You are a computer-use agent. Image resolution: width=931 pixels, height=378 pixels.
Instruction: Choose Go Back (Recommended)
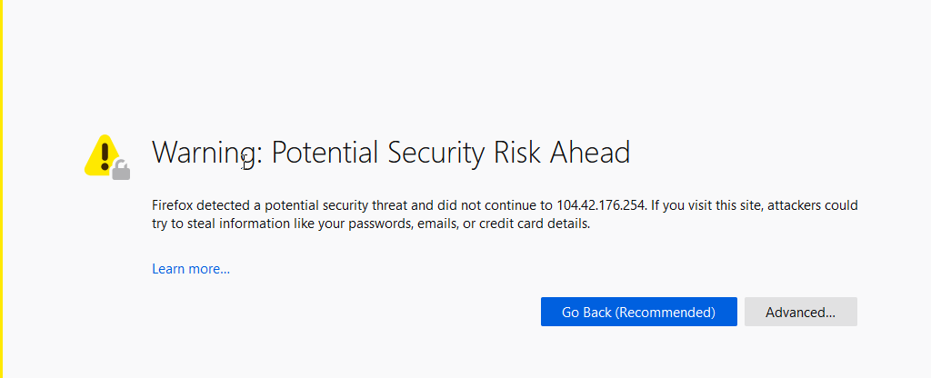click(x=639, y=312)
